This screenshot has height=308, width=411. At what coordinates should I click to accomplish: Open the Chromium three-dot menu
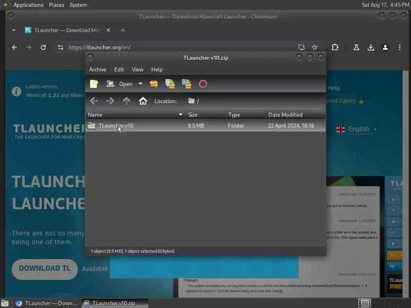(399, 47)
